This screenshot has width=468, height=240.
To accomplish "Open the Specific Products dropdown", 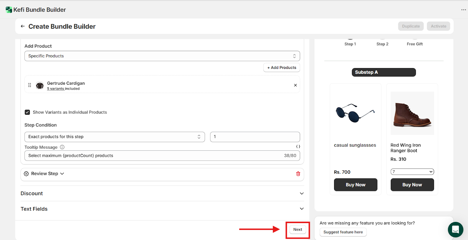I will 162,56.
